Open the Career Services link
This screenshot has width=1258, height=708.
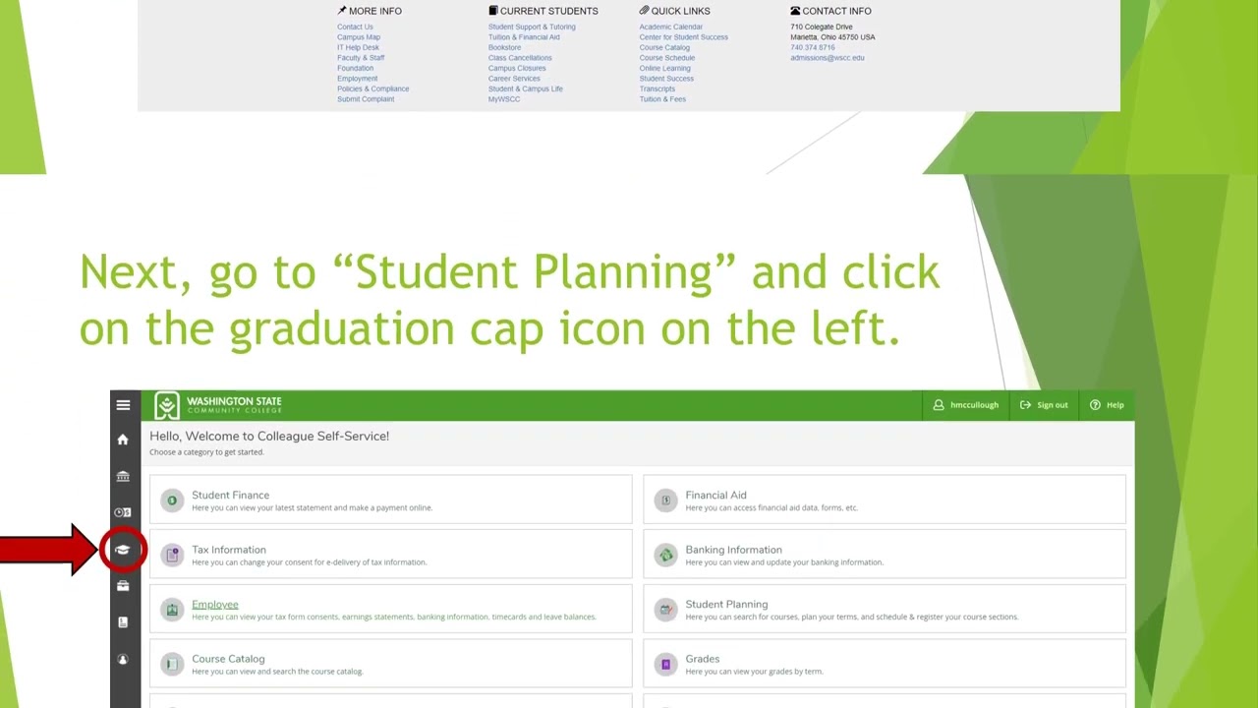514,79
